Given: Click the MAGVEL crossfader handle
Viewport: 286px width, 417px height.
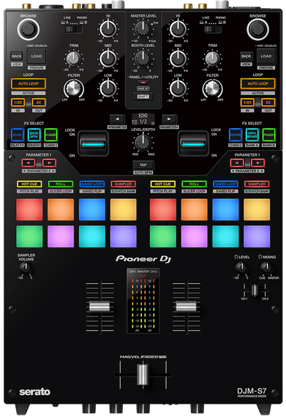Looking at the screenshot, I should (143, 375).
